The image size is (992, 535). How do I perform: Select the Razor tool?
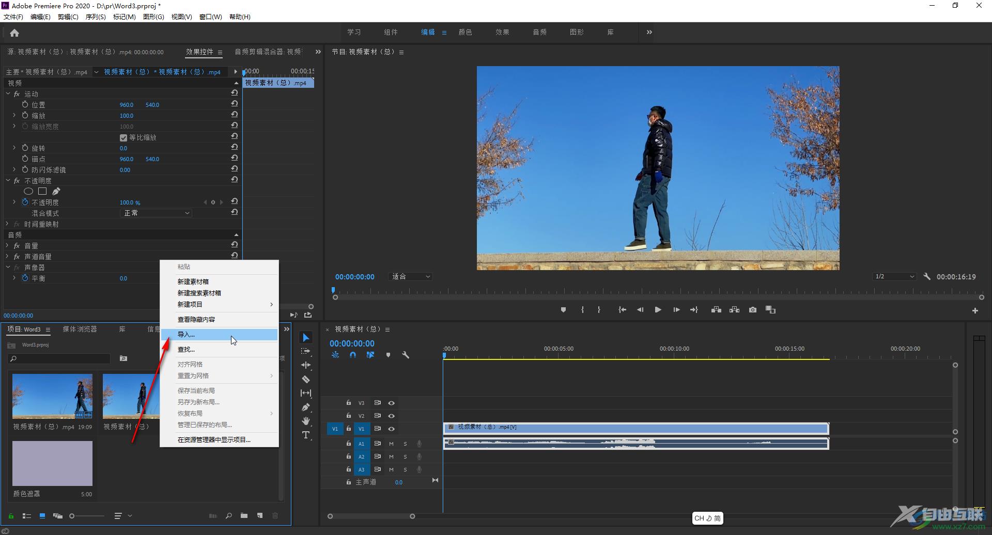click(x=306, y=379)
